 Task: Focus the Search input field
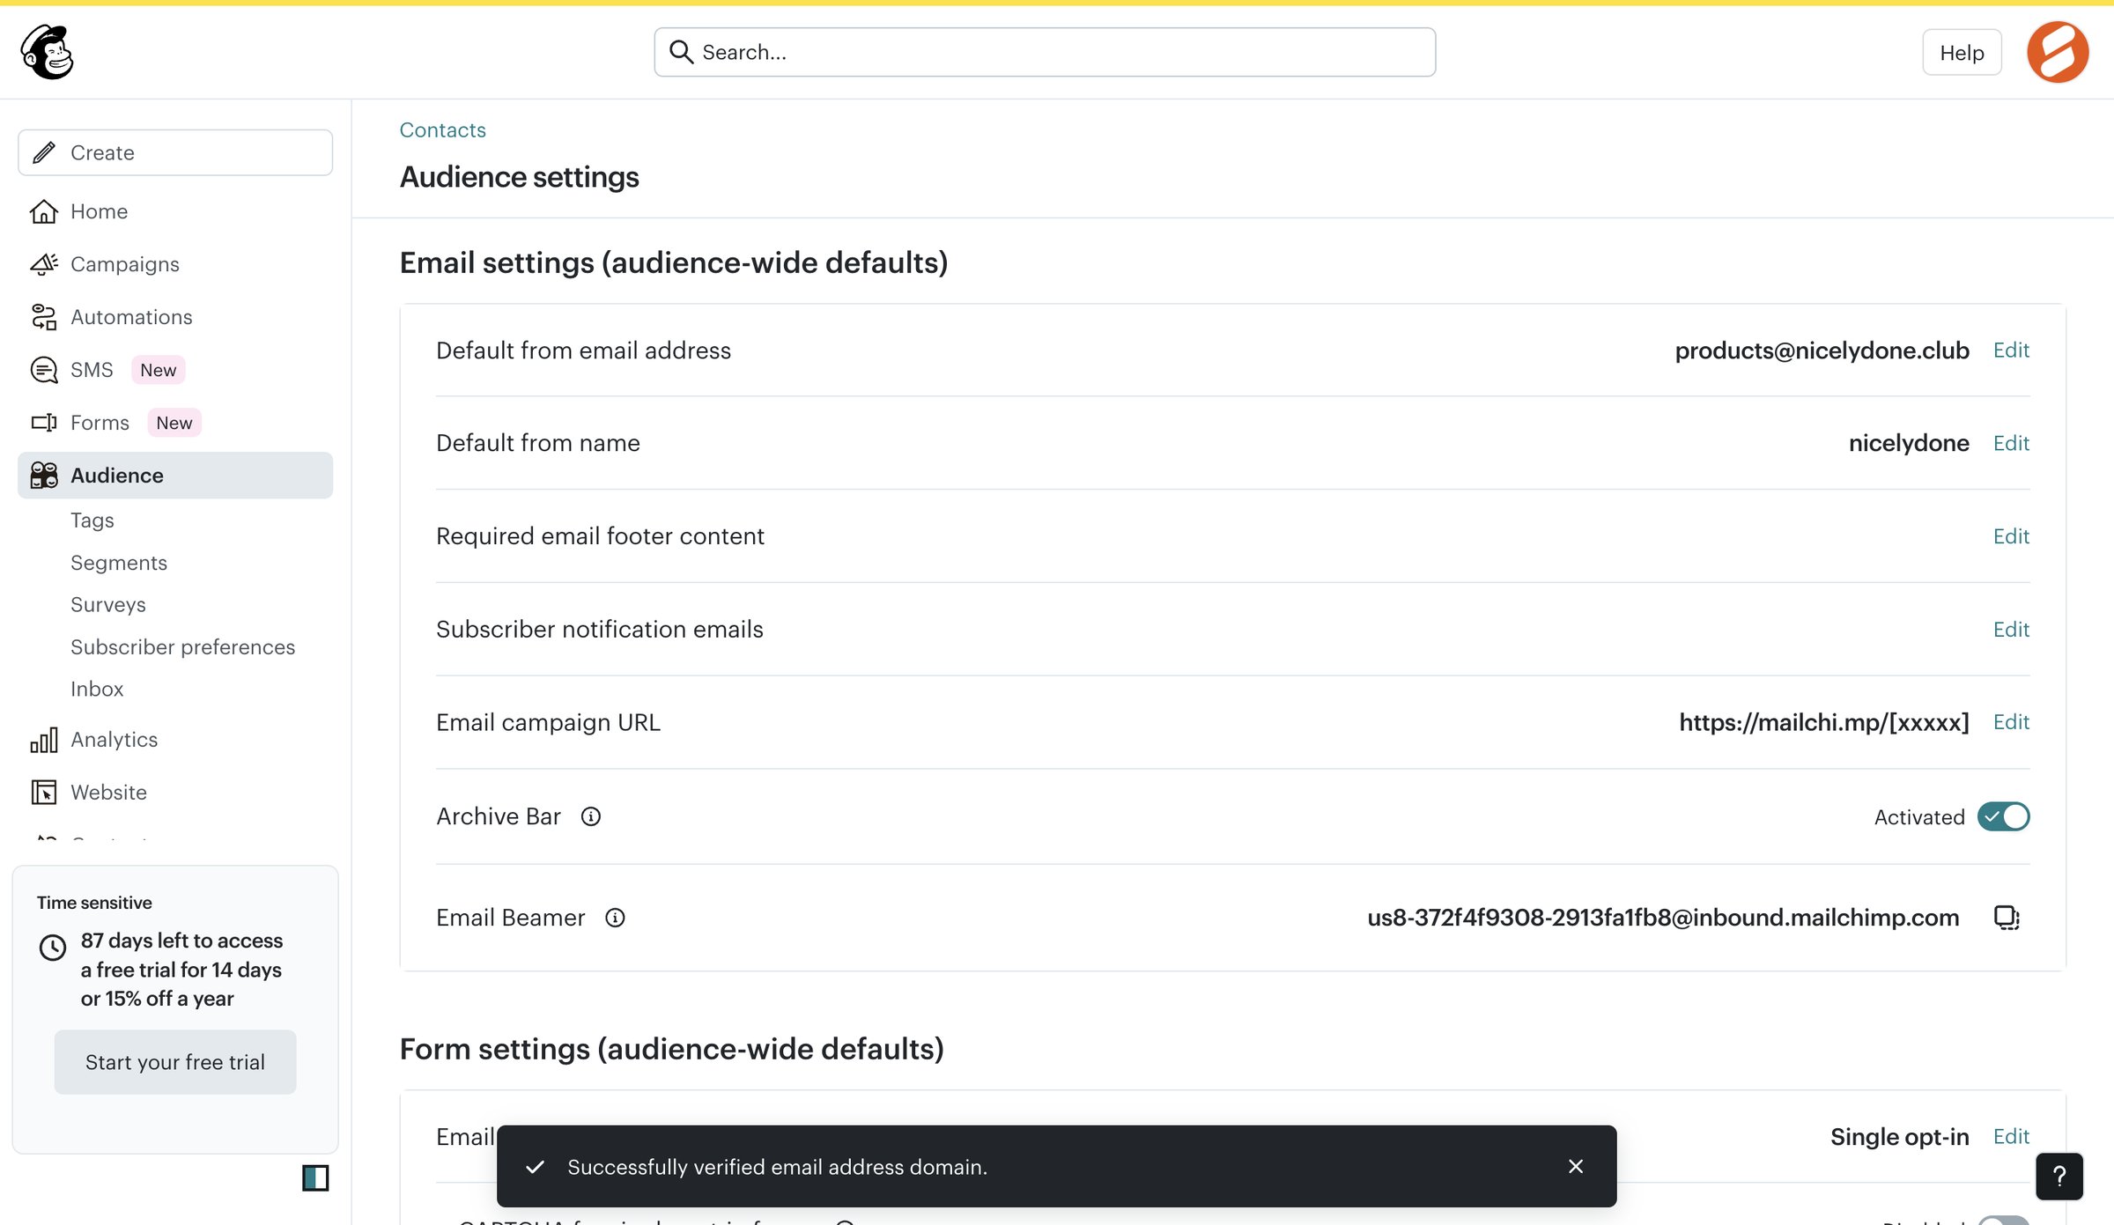1045,52
